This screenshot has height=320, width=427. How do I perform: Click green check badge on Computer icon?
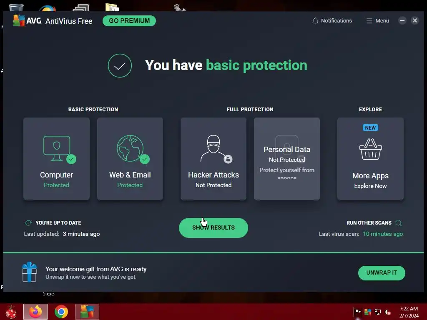71,159
